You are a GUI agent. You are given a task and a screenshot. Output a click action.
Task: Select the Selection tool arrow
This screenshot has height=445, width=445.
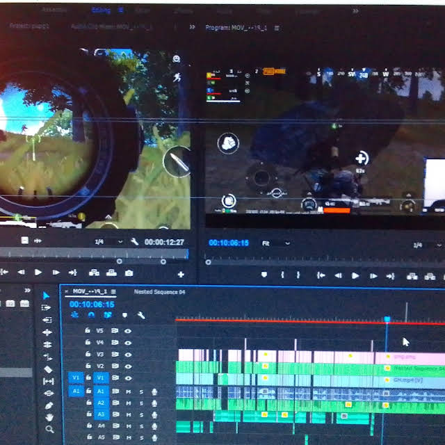46,296
